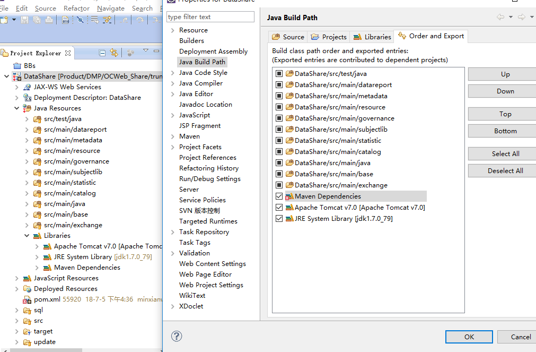This screenshot has height=352, width=536.
Task: Open the back history dropdown arrow
Action: (511, 17)
